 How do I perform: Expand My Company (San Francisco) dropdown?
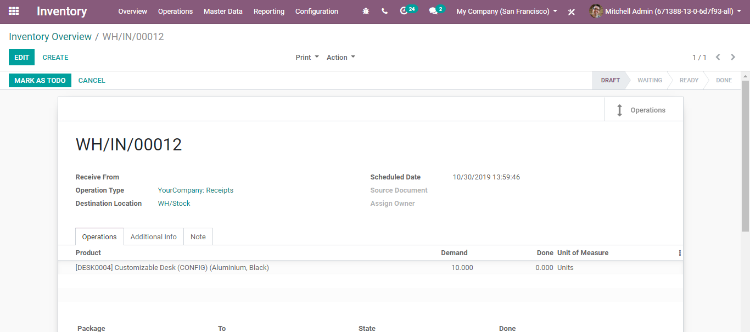coord(507,12)
